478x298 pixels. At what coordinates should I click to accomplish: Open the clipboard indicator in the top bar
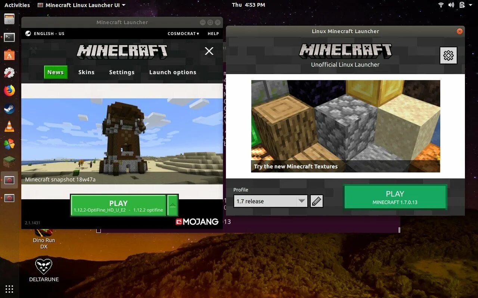coord(462,5)
